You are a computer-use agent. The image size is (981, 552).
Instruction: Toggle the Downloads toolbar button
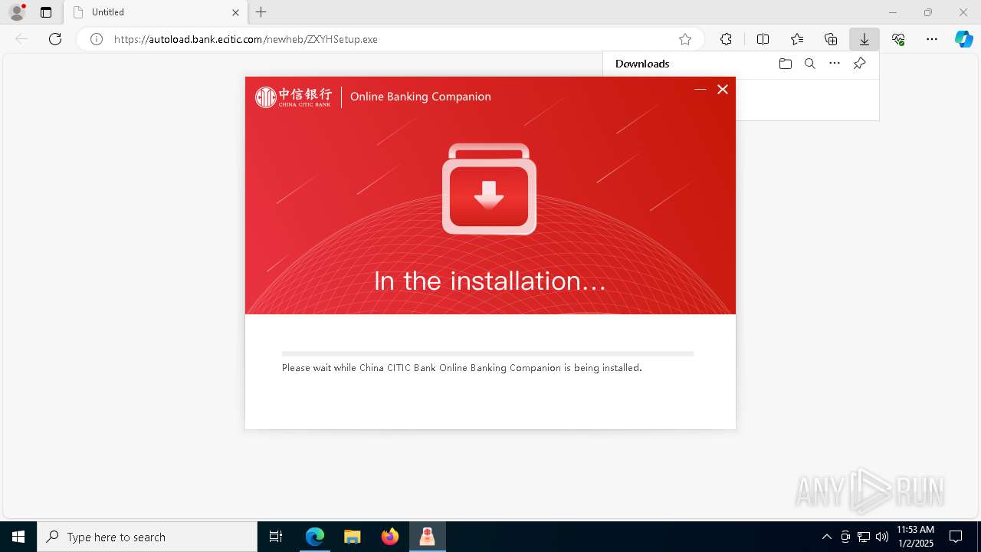click(865, 39)
